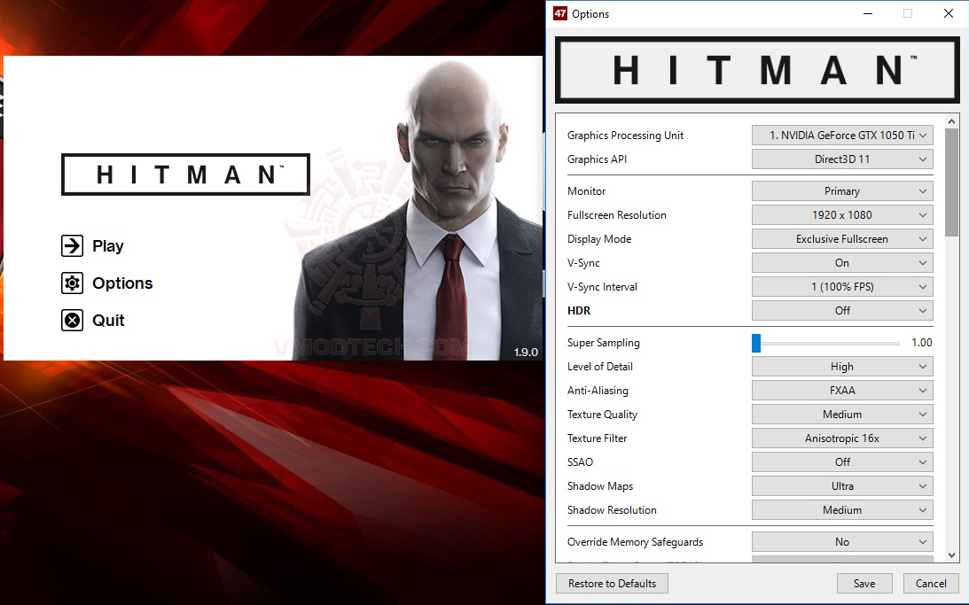This screenshot has height=605, width=969.
Task: Open the Fullscreen Resolution dropdown
Action: (842, 215)
